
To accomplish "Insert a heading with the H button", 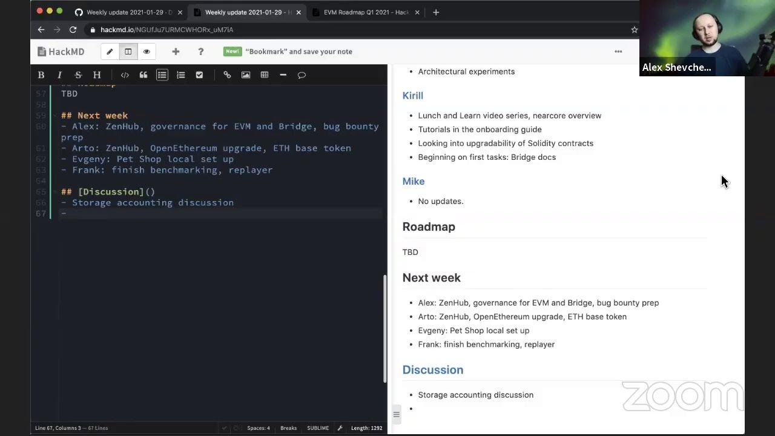I will click(x=97, y=75).
